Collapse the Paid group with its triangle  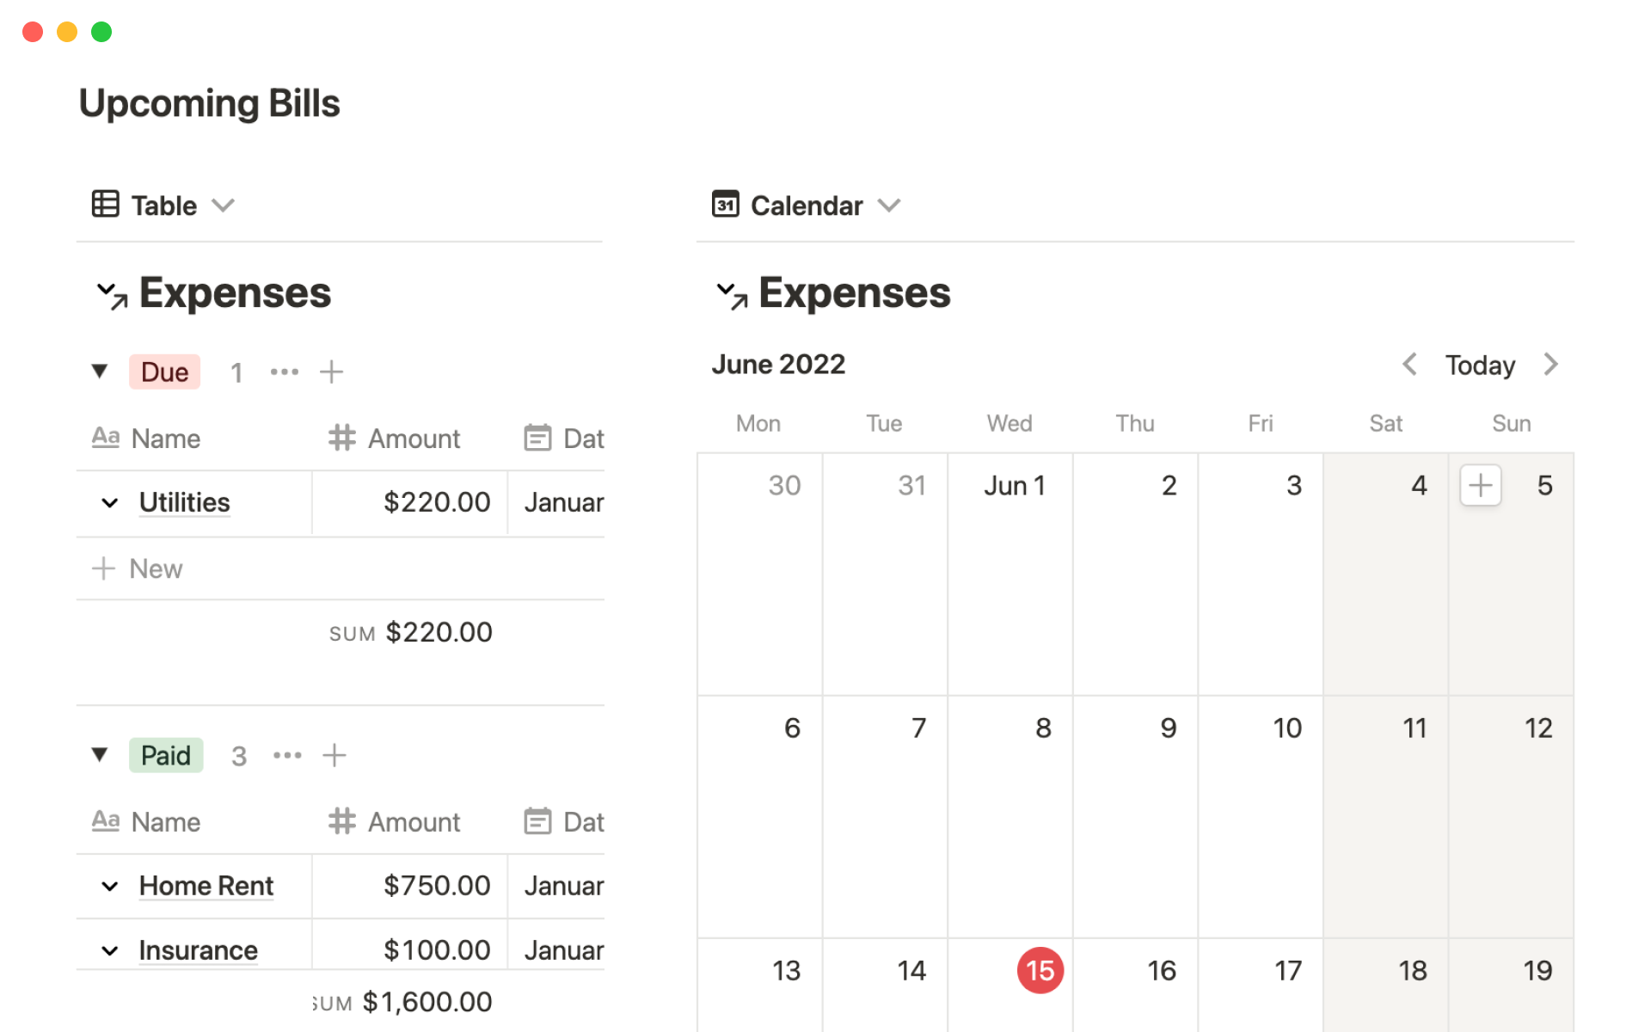tap(101, 755)
